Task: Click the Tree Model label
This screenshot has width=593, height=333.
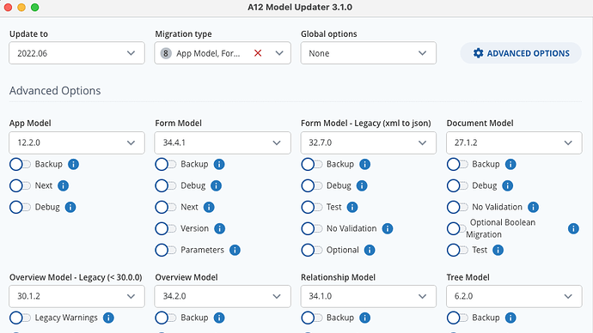Action: (468, 277)
